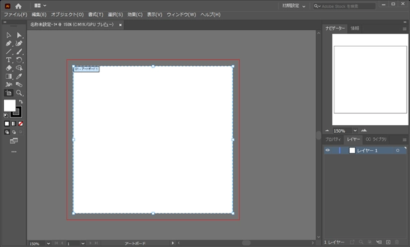The height and width of the screenshot is (247, 410).
Task: Select the Selection (black arrow outline) tool
Action: pos(8,35)
